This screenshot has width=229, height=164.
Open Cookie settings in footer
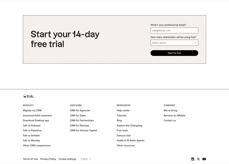coord(67,159)
